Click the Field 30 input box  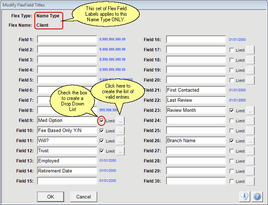[x=196, y=181]
